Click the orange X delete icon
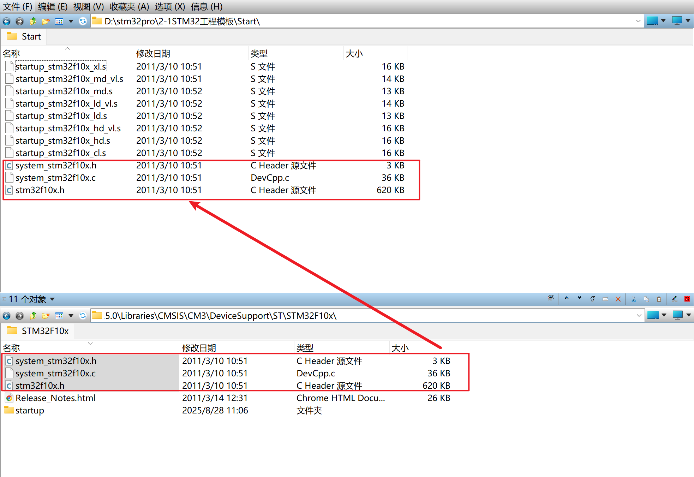This screenshot has height=477, width=694. point(618,299)
